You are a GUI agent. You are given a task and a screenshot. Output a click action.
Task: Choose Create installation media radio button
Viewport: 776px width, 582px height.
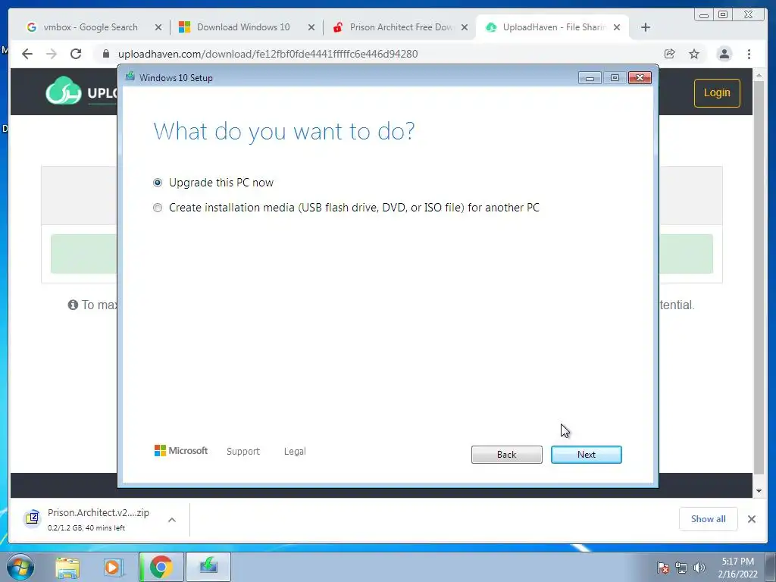point(158,208)
